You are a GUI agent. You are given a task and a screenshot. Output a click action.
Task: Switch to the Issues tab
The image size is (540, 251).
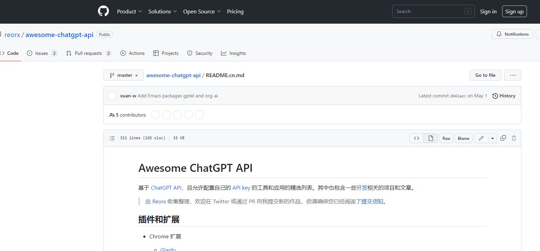[x=42, y=53]
